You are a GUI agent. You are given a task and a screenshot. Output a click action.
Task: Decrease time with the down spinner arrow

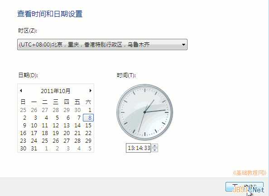point(155,150)
